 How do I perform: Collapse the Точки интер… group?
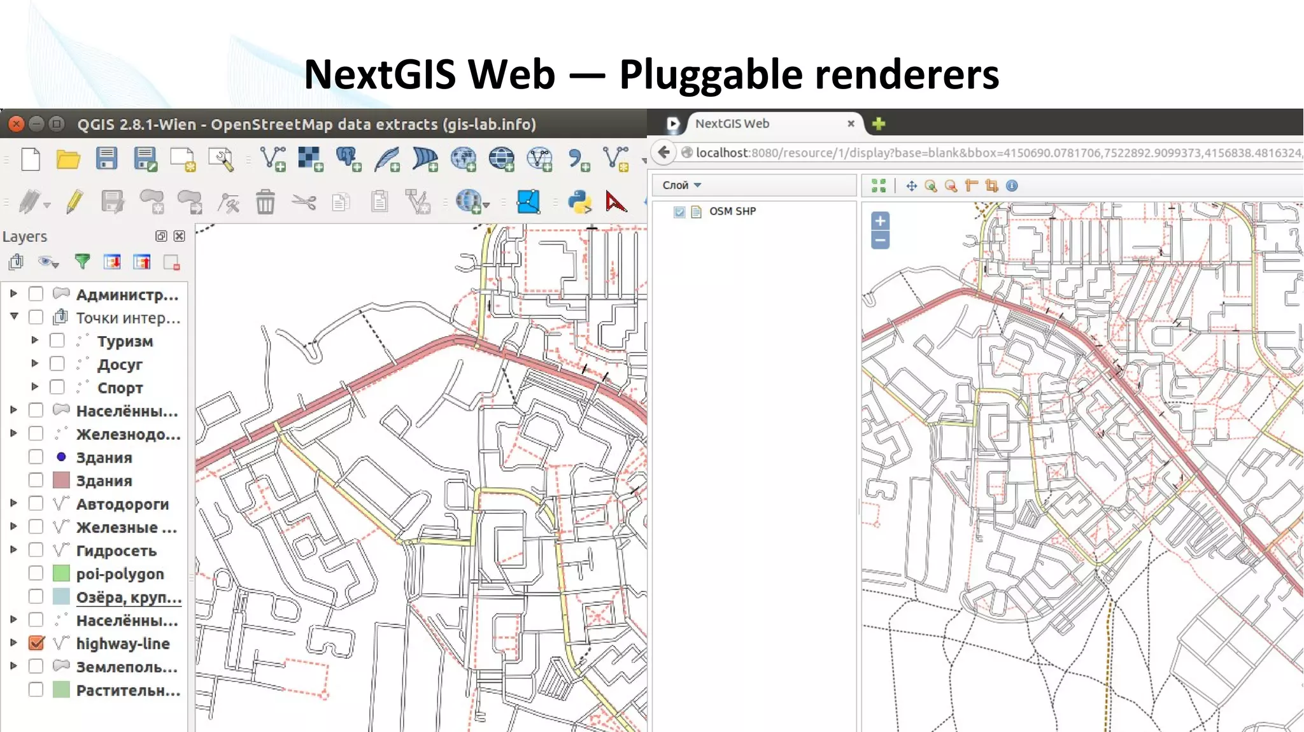pos(14,316)
